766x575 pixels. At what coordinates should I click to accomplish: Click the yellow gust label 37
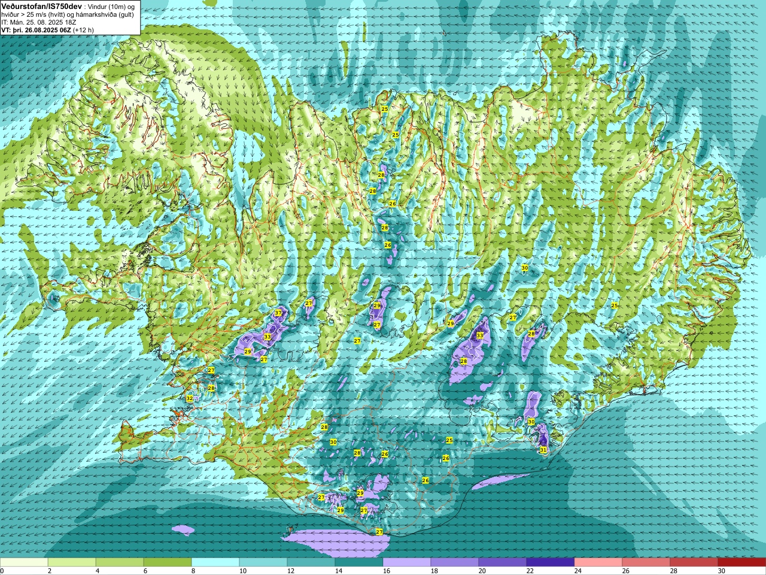point(278,313)
